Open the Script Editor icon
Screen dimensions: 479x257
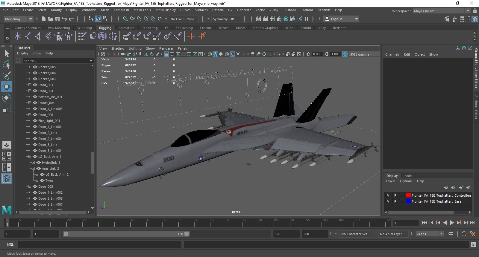click(473, 244)
